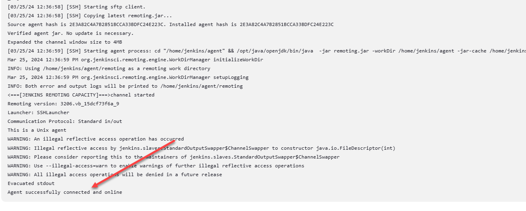Image resolution: width=526 pixels, height=211 pixels.
Task: Click the "Evacuated stdout" line
Action: (x=31, y=183)
